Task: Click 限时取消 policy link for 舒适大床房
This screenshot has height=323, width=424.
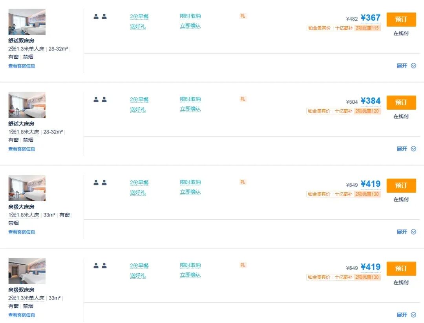Action: click(x=190, y=99)
